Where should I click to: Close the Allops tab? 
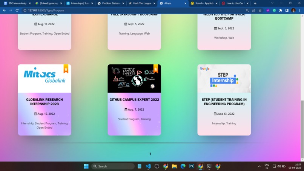point(185,3)
